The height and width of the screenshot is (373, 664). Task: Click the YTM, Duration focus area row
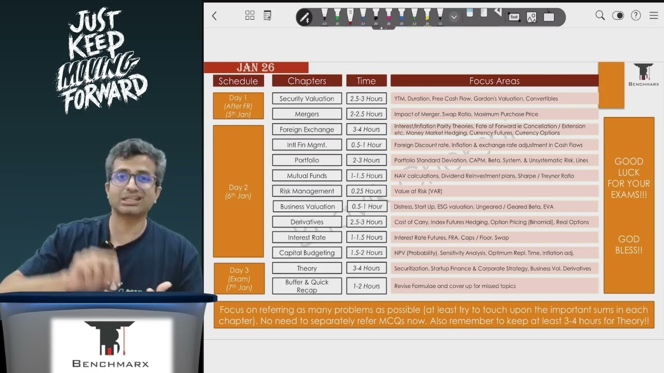point(494,98)
